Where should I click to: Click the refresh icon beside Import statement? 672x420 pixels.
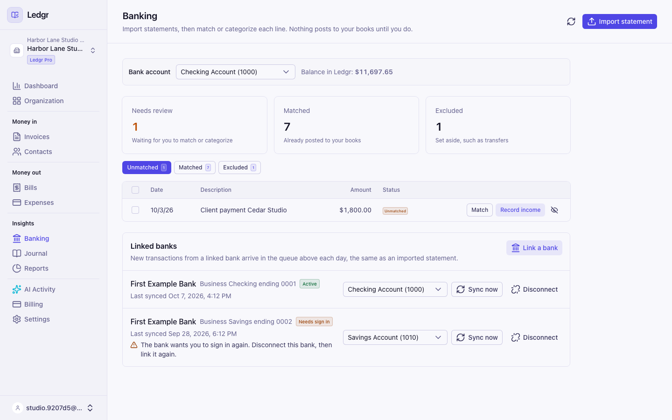(571, 21)
